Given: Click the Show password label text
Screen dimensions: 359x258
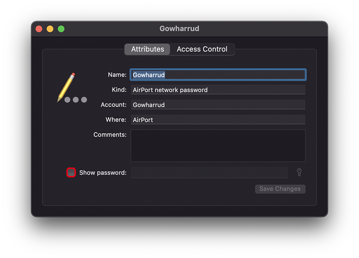Looking at the screenshot, I should coord(103,172).
